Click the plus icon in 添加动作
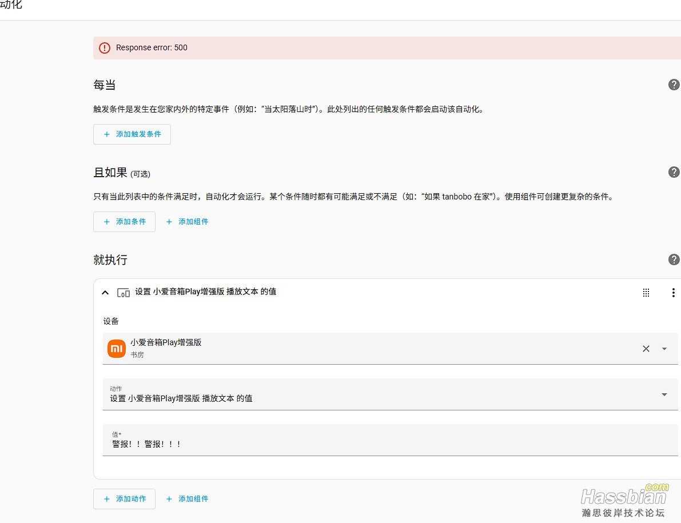 pos(107,498)
